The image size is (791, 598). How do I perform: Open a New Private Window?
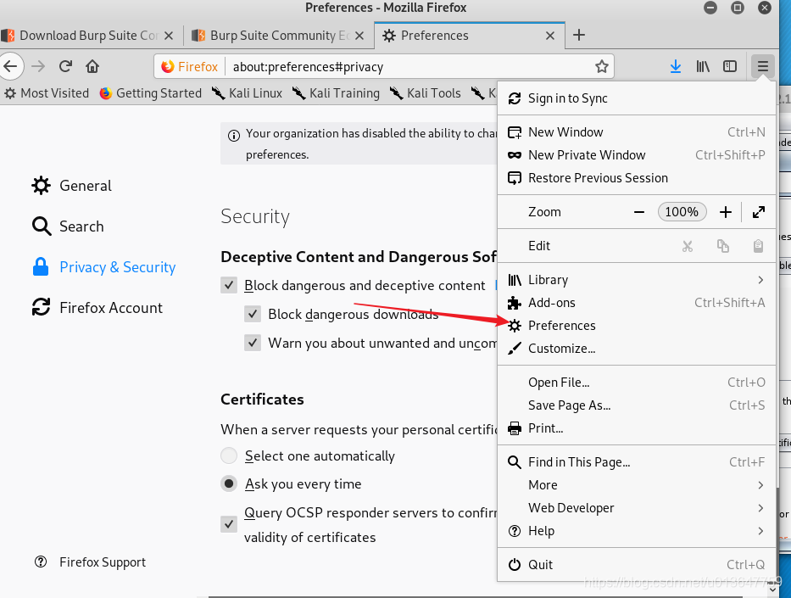tap(636, 155)
